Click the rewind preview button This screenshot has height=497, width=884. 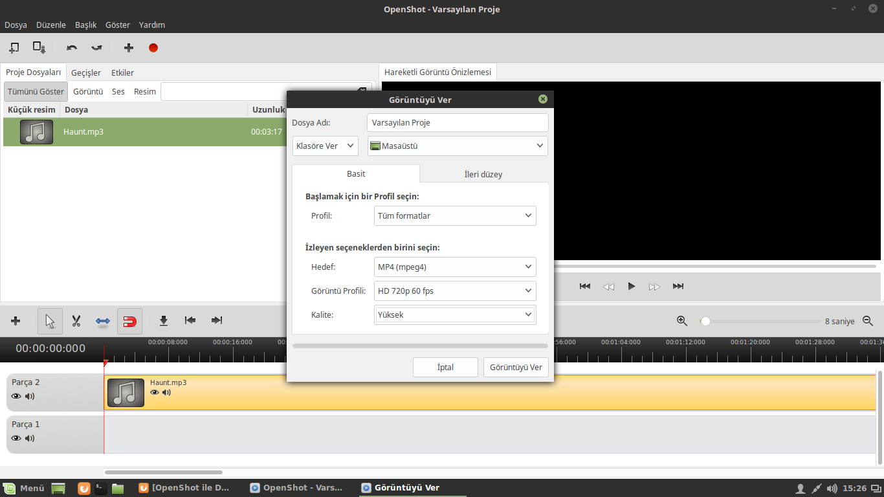pyautogui.click(x=608, y=286)
